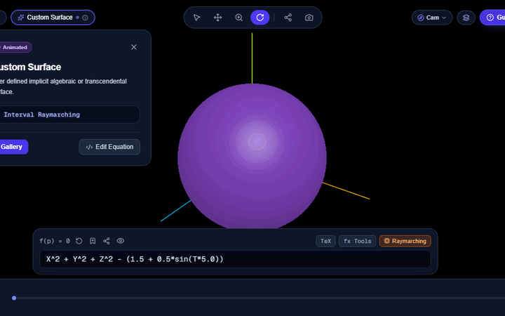505x316 pixels.
Task: Click Edit Equation button
Action: [109, 147]
